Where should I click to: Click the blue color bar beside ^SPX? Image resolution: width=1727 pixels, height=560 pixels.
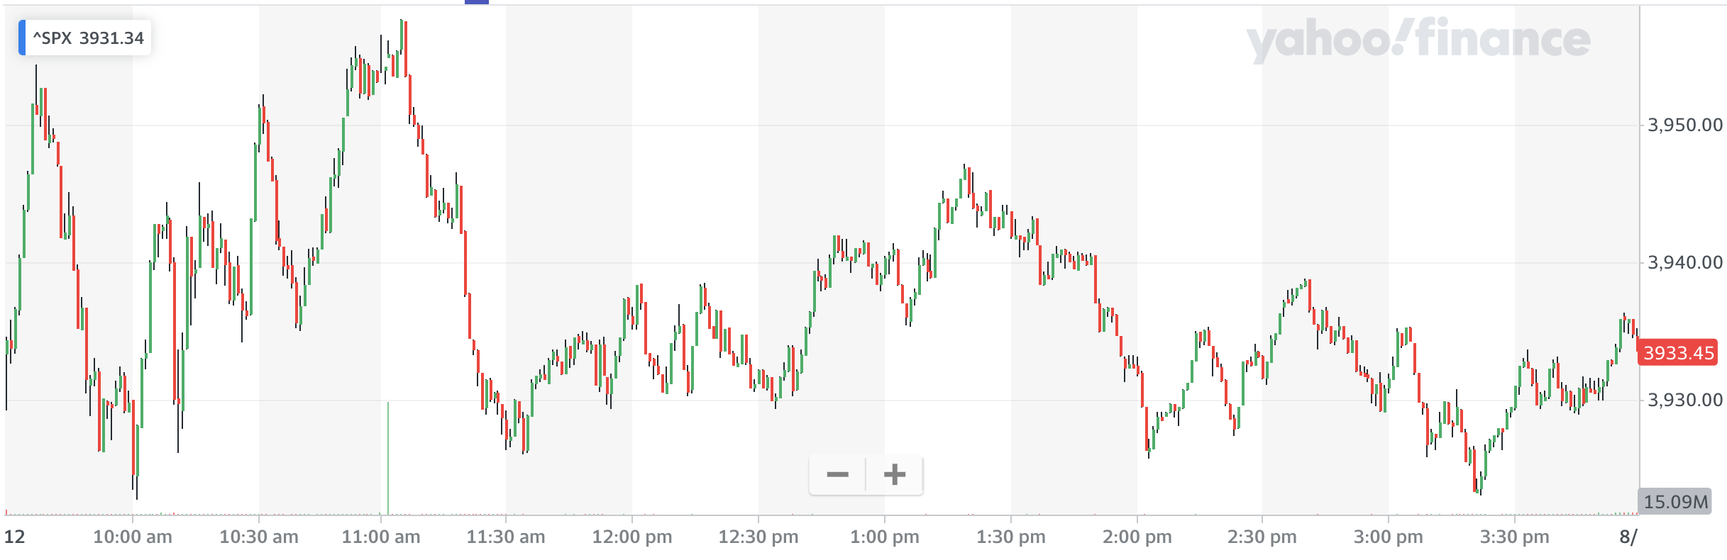pyautogui.click(x=22, y=38)
